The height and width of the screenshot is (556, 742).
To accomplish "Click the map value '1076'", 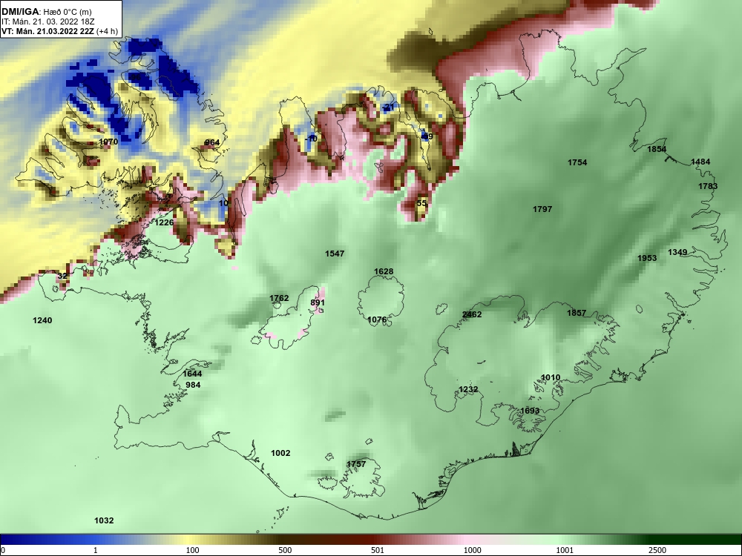I will tap(377, 320).
